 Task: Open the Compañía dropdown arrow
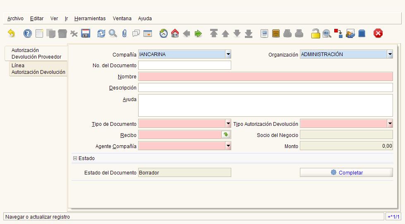[228, 54]
